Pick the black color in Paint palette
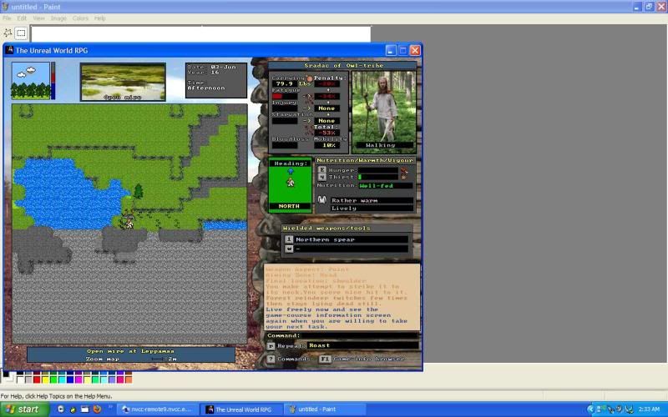This screenshot has width=668, height=417. point(20,373)
